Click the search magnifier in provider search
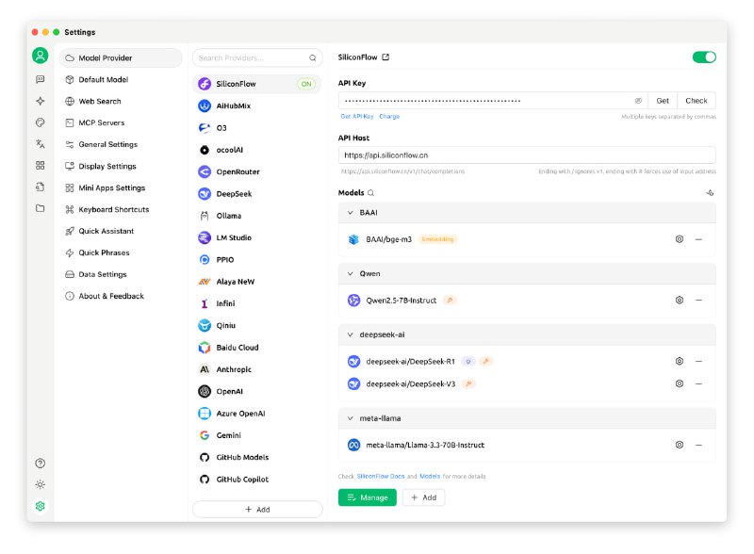Viewport: 754px width, 554px height. tap(313, 58)
